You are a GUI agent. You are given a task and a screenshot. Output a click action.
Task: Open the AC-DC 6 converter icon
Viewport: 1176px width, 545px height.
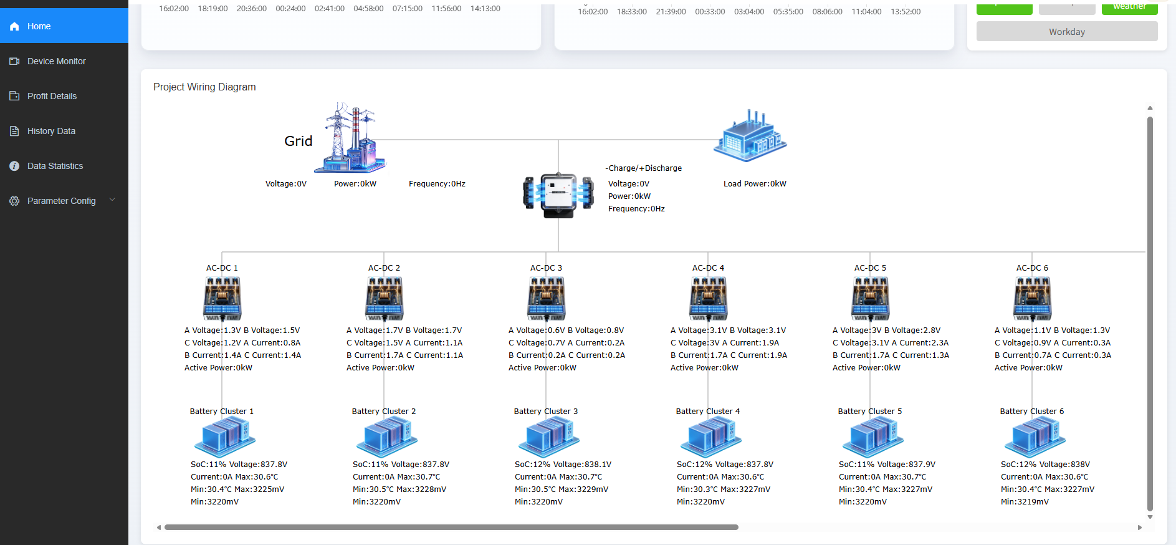pyautogui.click(x=1033, y=298)
